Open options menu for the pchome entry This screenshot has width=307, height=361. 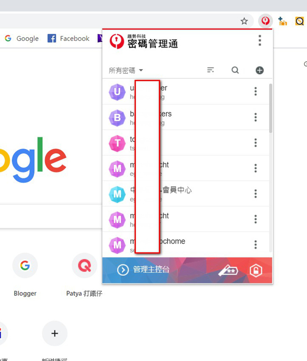point(256,245)
